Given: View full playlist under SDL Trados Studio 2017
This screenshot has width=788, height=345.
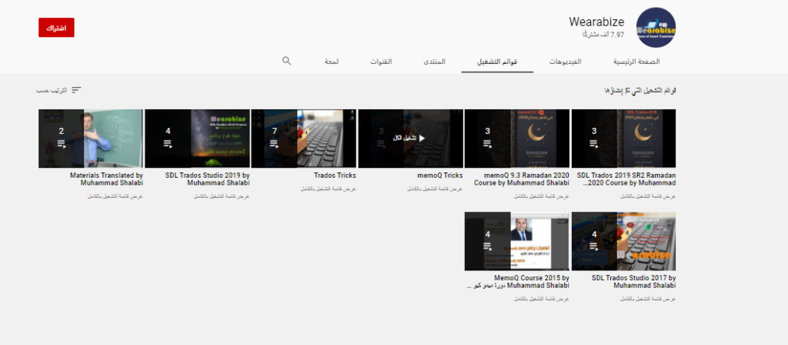Looking at the screenshot, I should pos(648,299).
